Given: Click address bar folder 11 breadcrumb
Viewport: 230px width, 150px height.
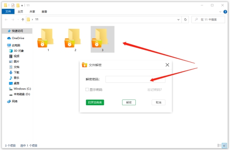Looking at the screenshot, I should [37, 19].
